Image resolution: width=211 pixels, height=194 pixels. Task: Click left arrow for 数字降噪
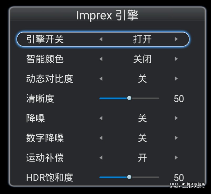tap(101, 138)
